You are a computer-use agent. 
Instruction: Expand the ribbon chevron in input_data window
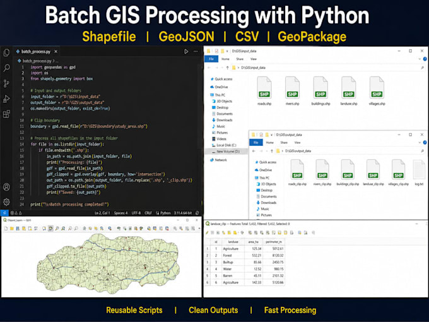click(x=420, y=59)
